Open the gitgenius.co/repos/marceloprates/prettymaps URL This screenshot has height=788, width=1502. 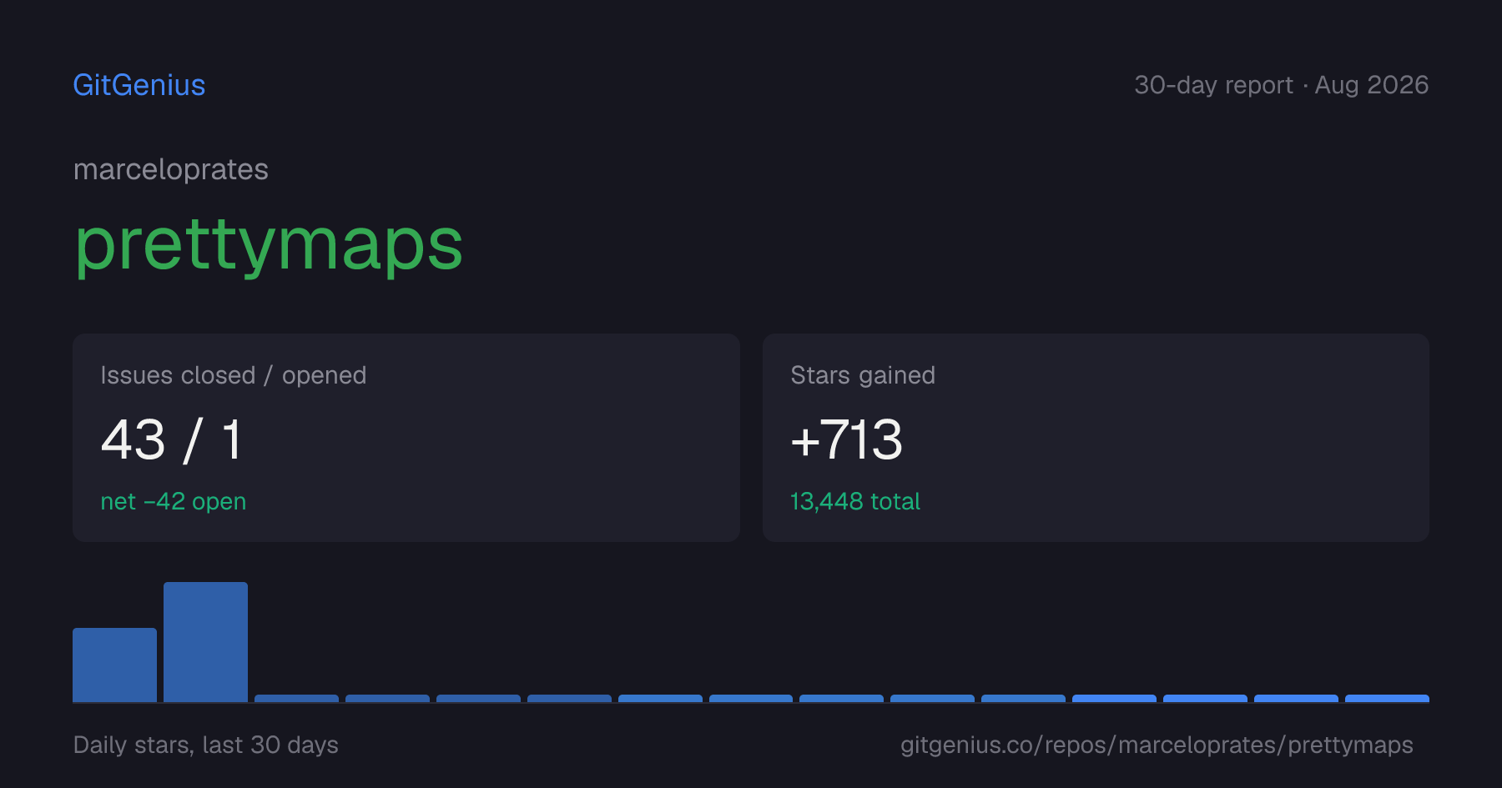coord(1157,745)
